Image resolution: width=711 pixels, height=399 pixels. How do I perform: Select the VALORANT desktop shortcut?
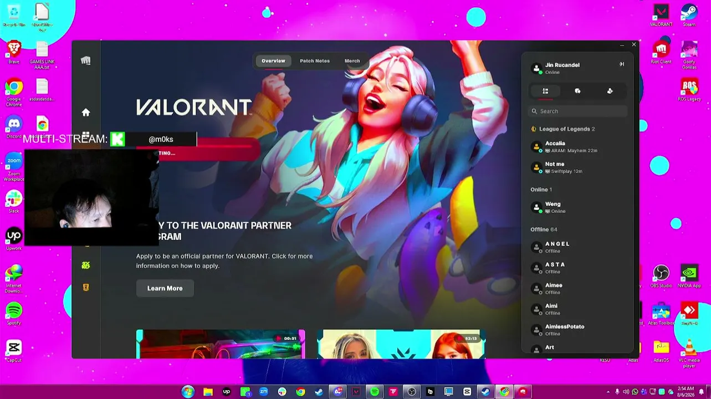pos(661,15)
